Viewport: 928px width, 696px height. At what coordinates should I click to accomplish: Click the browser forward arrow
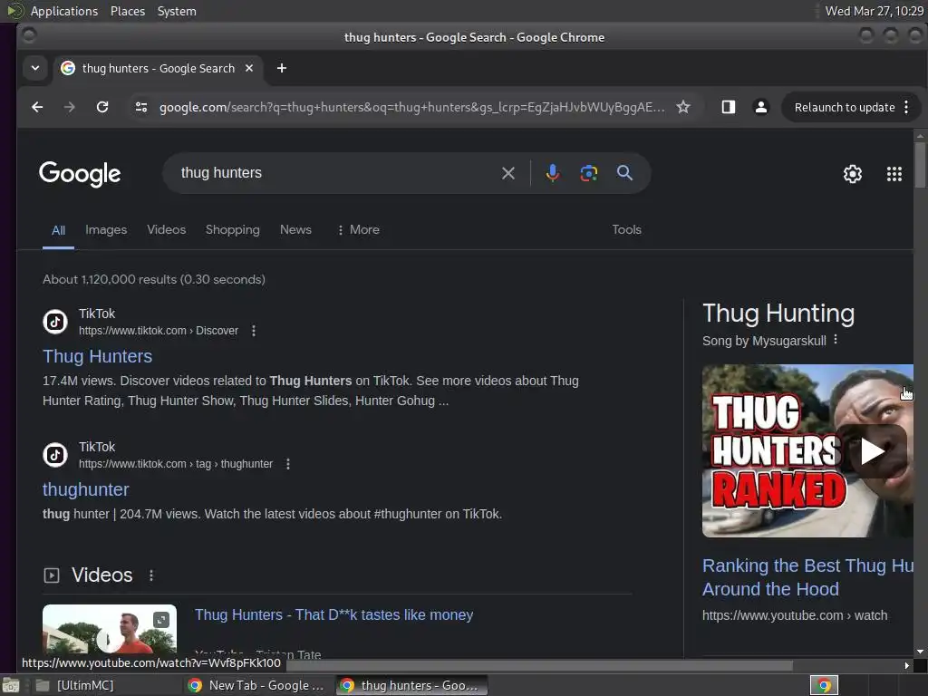pyautogui.click(x=69, y=107)
